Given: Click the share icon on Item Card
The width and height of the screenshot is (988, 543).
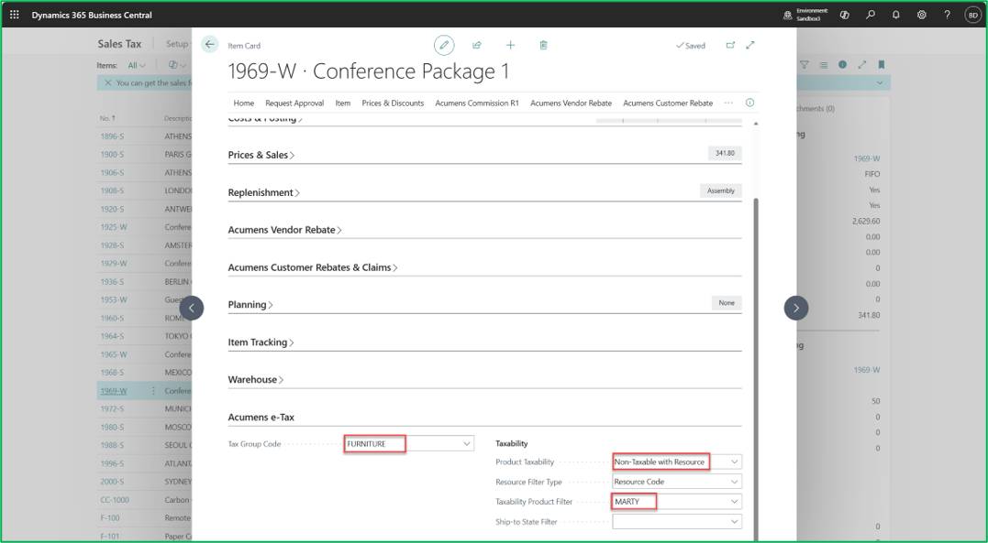Looking at the screenshot, I should pyautogui.click(x=477, y=45).
